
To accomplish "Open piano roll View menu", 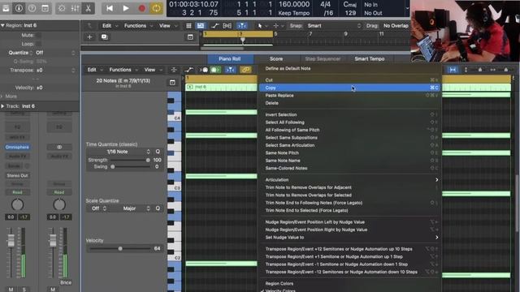I will pyautogui.click(x=152, y=70).
